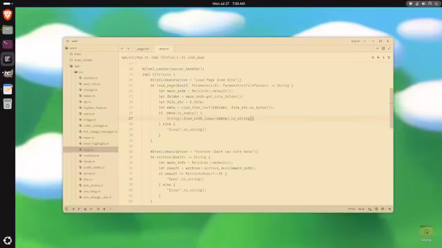Open Files from the Ubuntu dock
This screenshot has width=442, height=248.
coord(8,30)
